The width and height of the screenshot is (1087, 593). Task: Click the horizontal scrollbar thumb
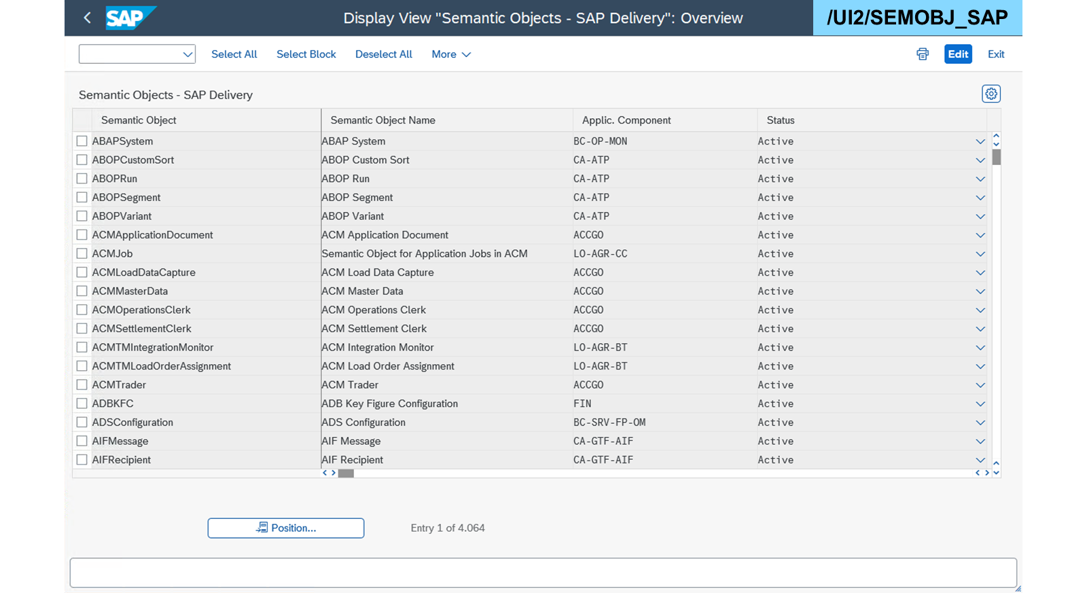click(346, 473)
